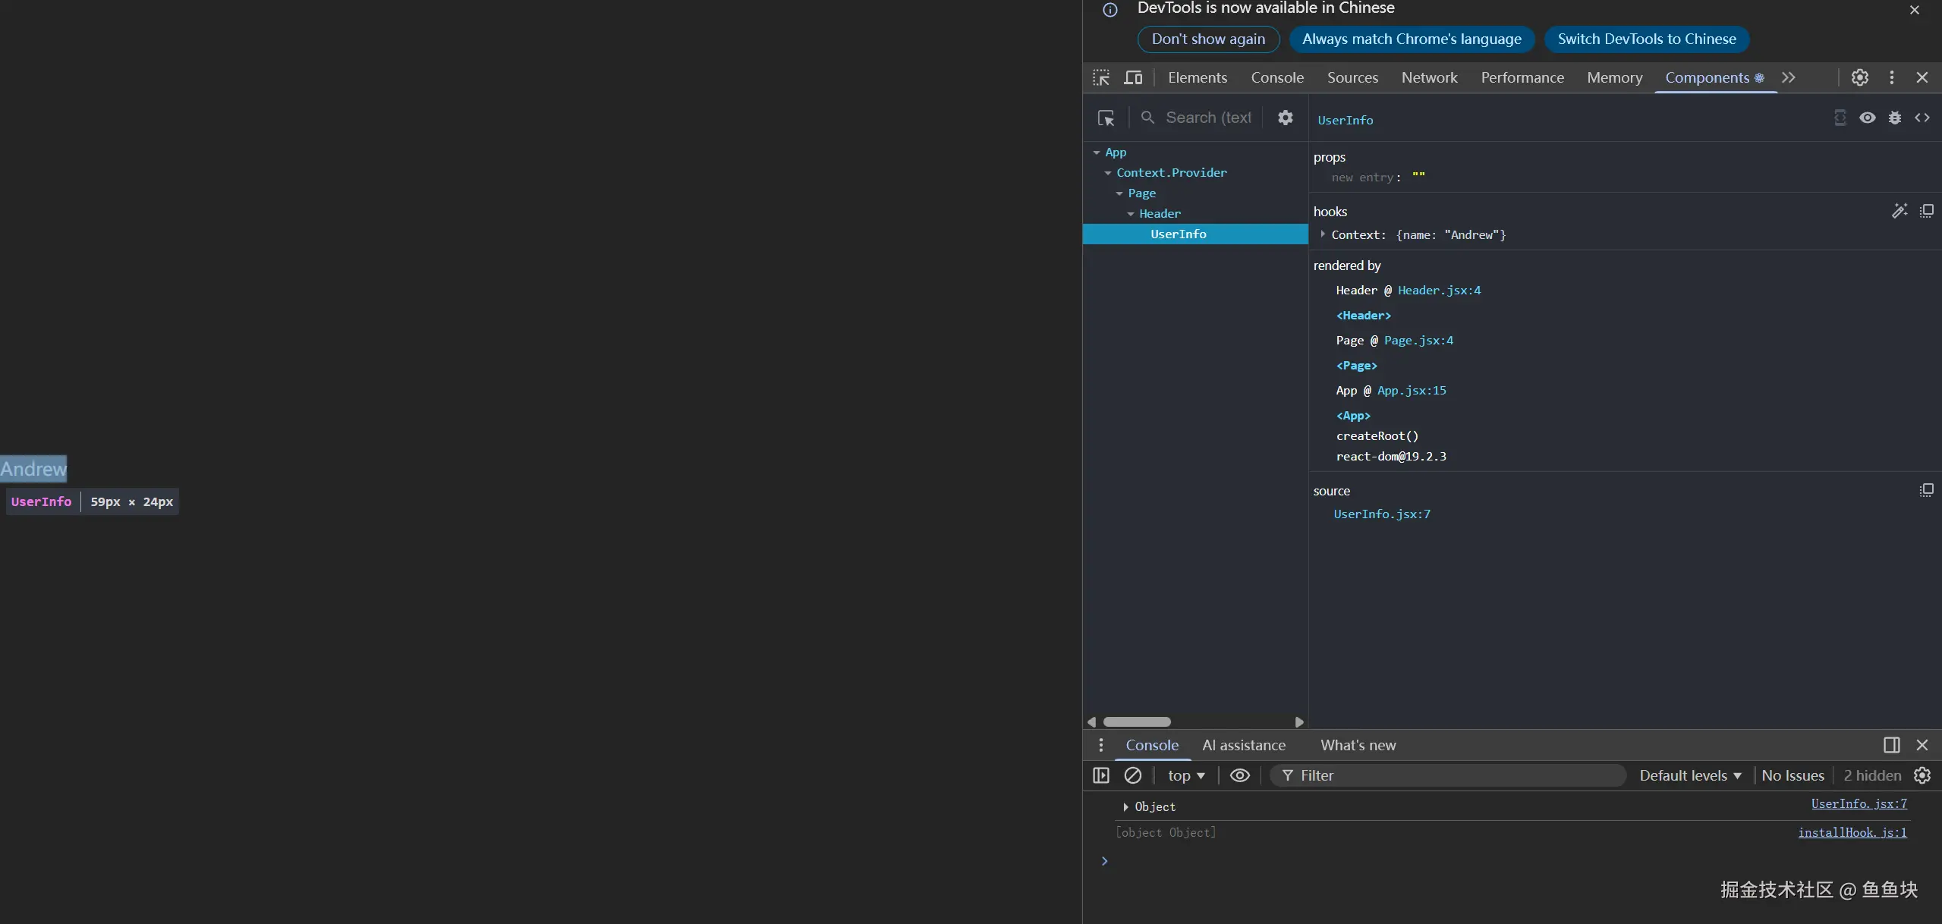1942x924 pixels.
Task: Switch to the Network tab
Action: coord(1429,77)
